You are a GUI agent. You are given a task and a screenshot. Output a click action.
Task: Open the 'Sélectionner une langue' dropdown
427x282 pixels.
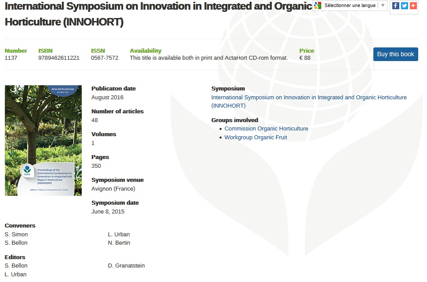click(x=350, y=5)
